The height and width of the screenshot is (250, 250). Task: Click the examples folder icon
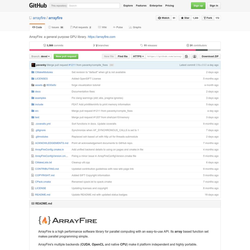click(x=33, y=98)
